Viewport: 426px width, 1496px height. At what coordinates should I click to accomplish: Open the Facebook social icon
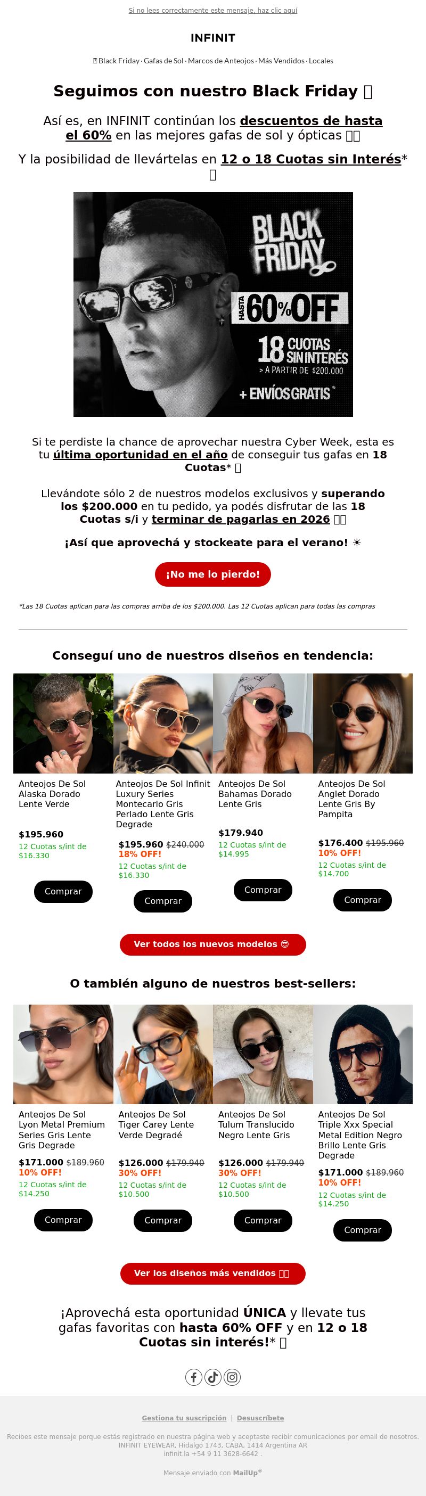[193, 1377]
